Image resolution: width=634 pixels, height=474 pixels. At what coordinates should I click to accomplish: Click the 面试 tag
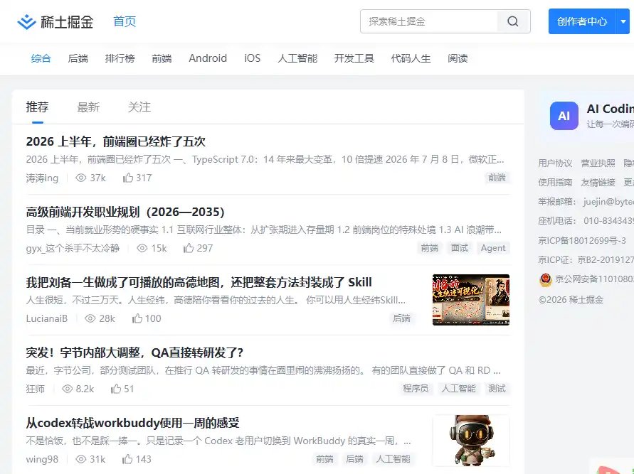point(460,248)
